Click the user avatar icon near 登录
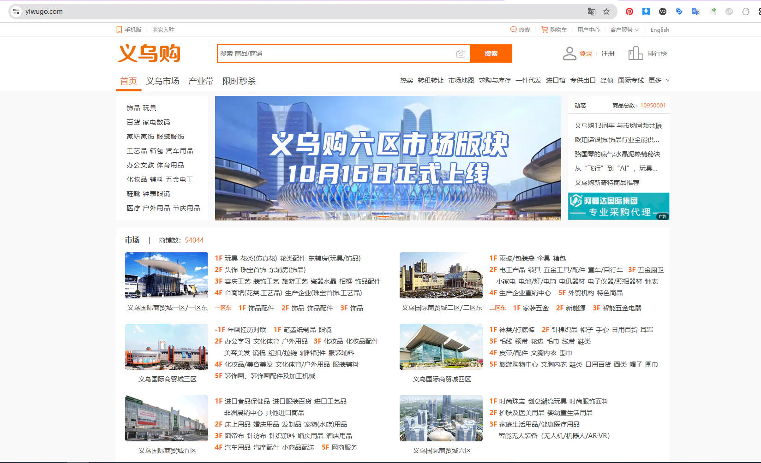761x463 pixels. pyautogui.click(x=569, y=53)
